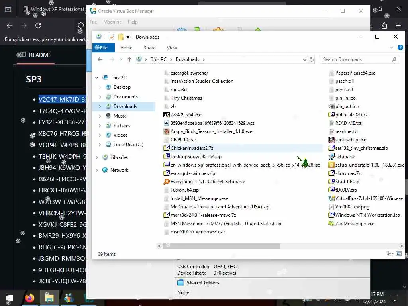The height and width of the screenshot is (306, 408).
Task: Open the Customize Quick Access Toolbar dropdown
Action: 128,37
